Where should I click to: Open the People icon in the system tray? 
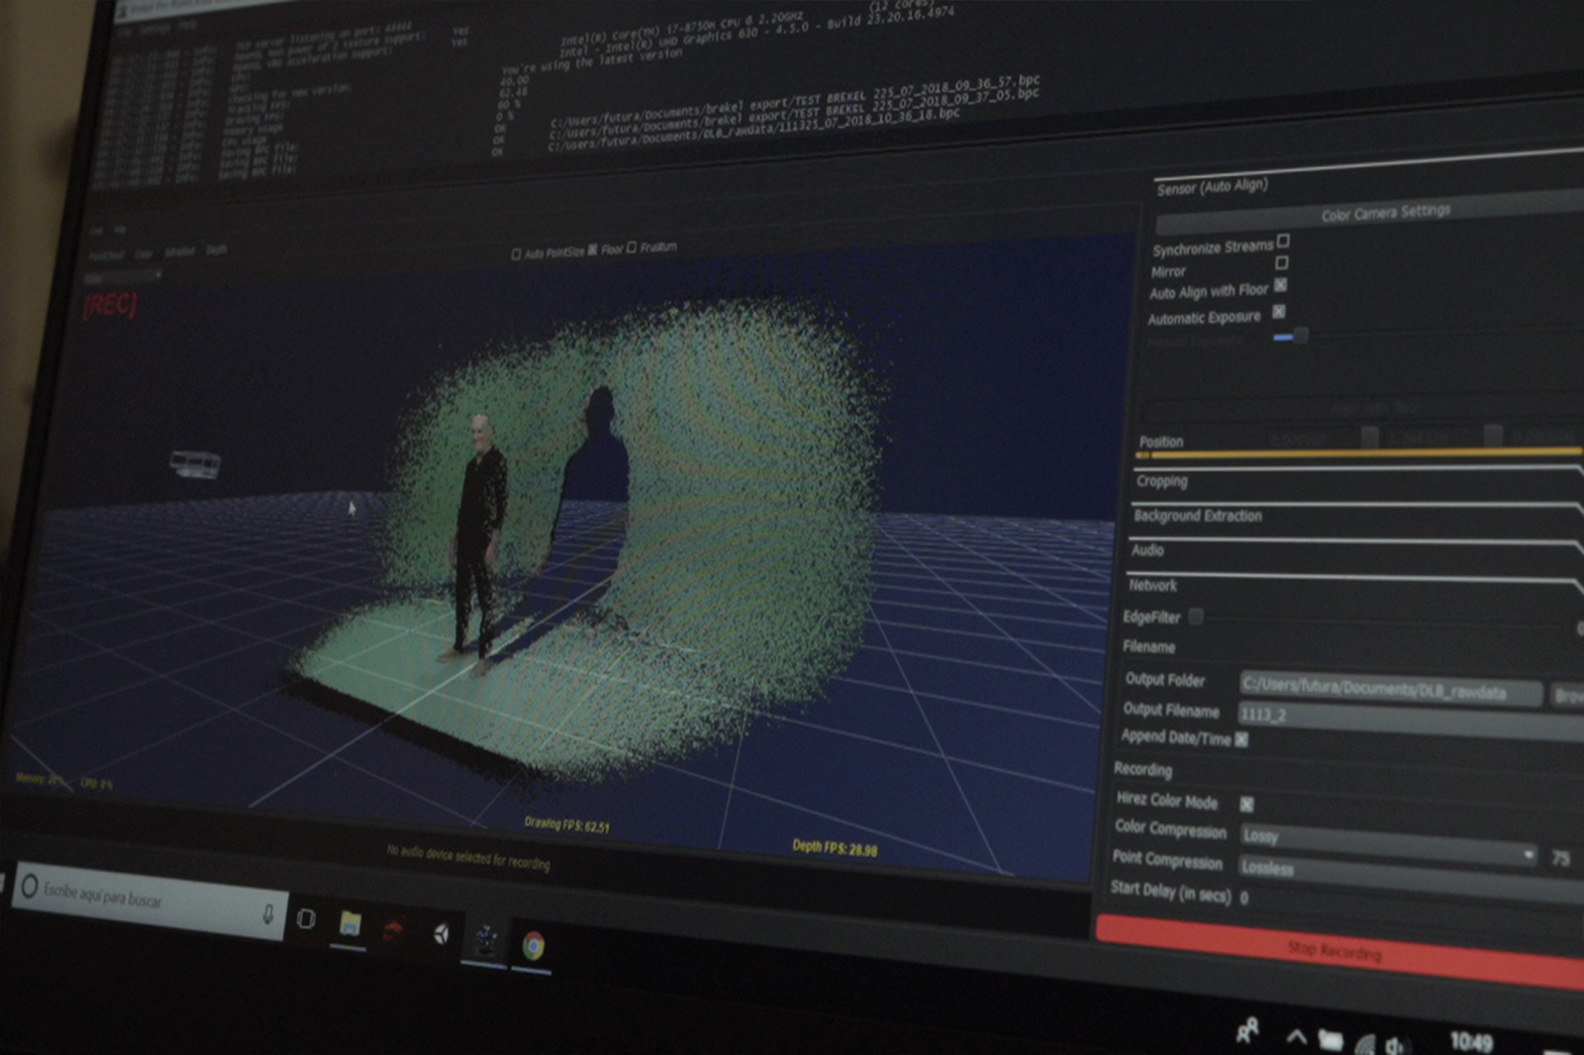click(x=1247, y=1030)
